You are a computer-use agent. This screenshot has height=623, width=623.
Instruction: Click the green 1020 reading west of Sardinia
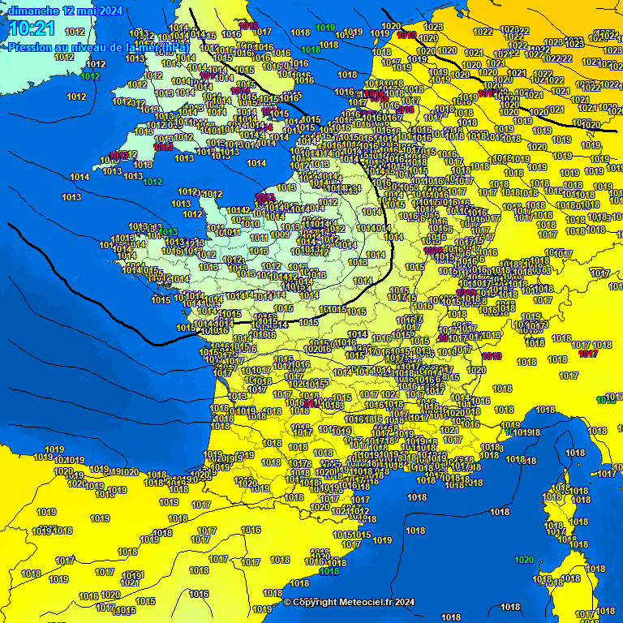point(524,560)
